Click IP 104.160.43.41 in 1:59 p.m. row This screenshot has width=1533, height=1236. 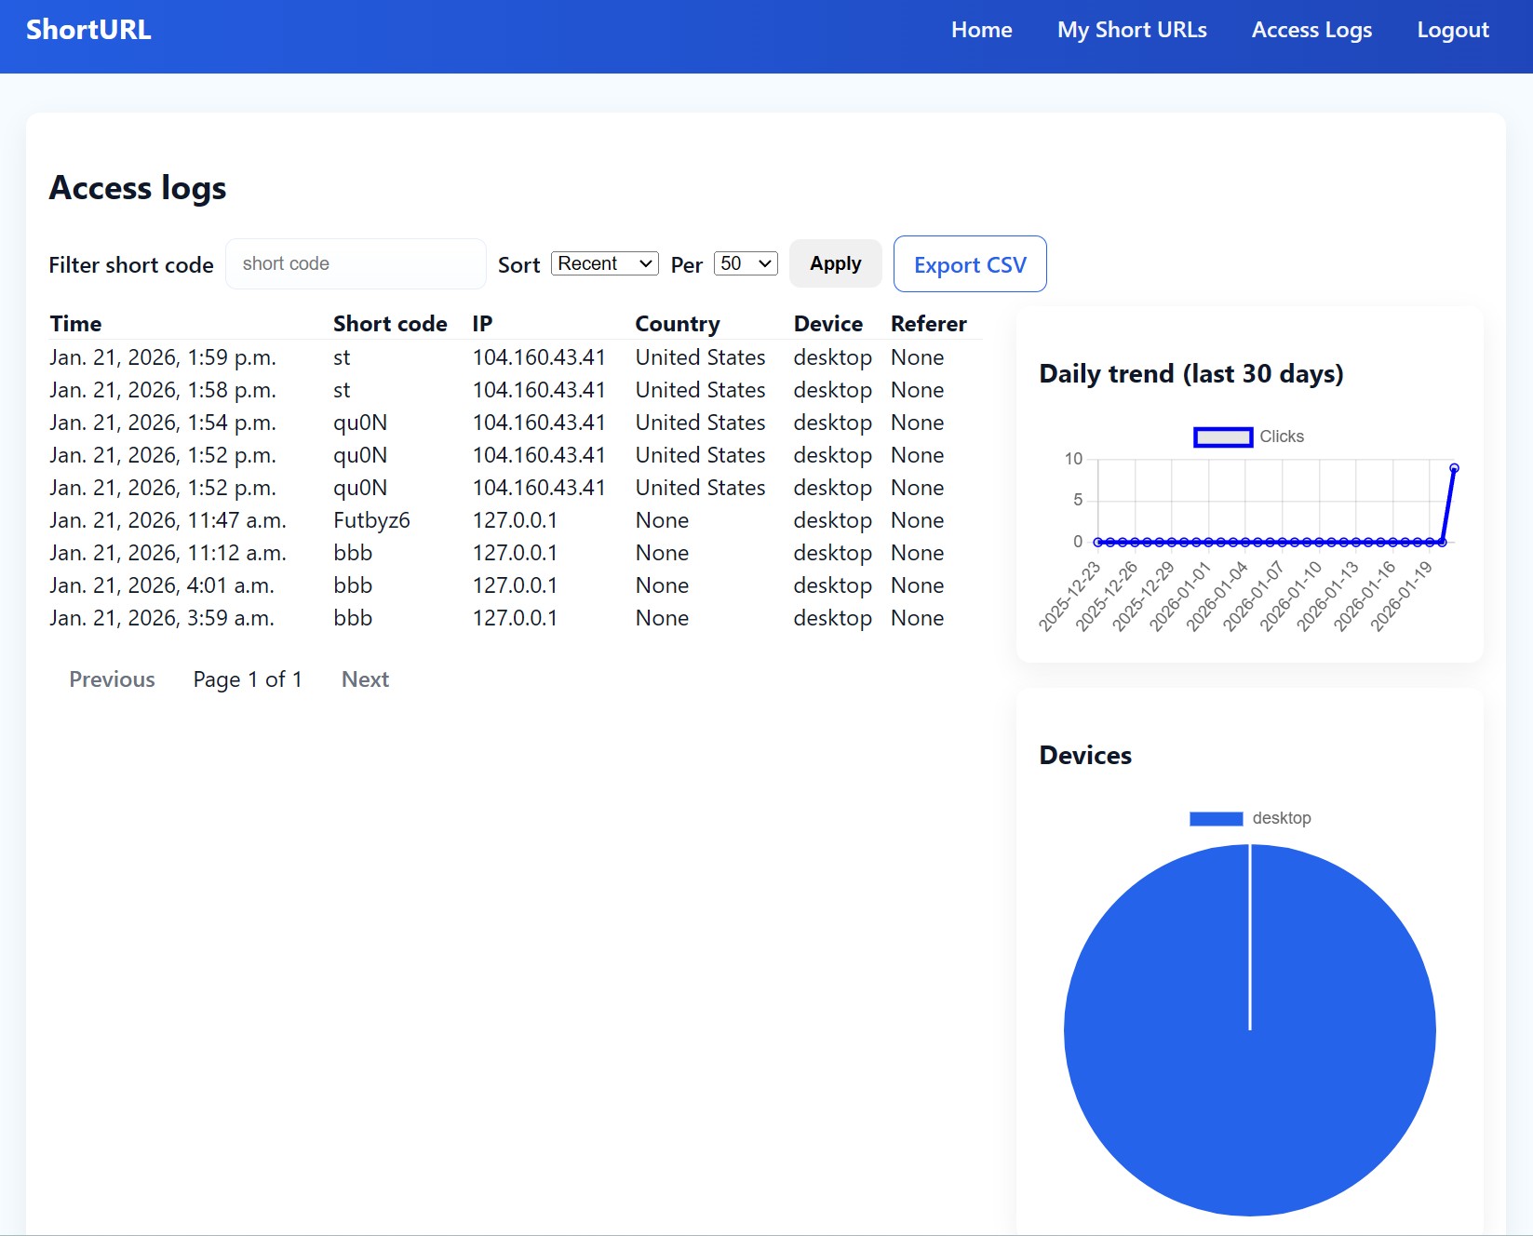coord(539,357)
